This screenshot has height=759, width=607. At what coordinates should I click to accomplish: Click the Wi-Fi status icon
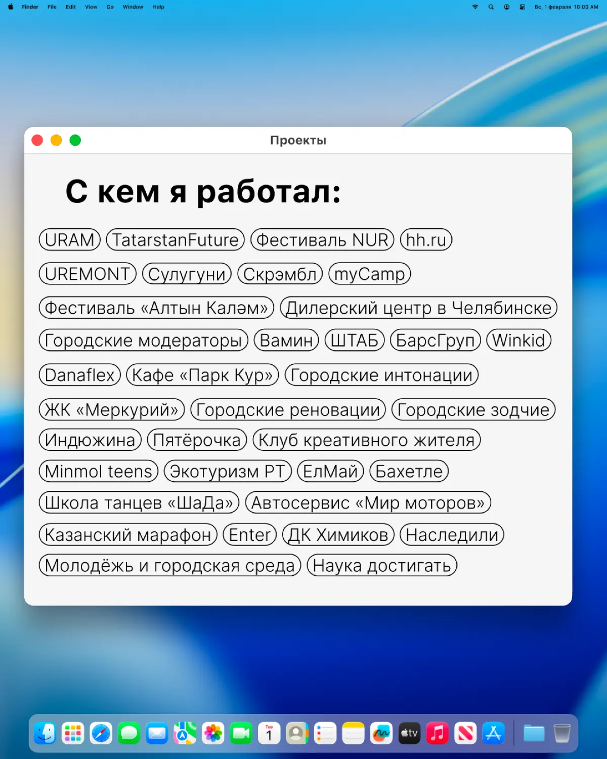[x=475, y=7]
